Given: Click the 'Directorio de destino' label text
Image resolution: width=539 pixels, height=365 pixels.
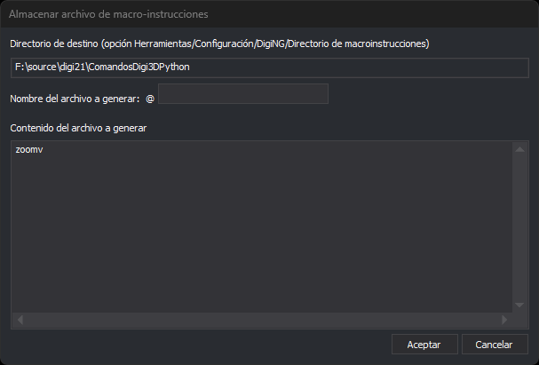Looking at the screenshot, I should (54, 44).
